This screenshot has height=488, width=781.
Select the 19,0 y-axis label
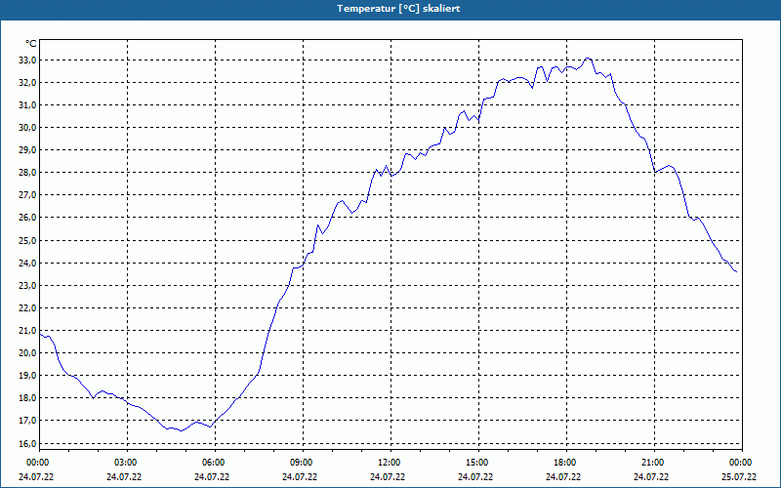coord(27,376)
